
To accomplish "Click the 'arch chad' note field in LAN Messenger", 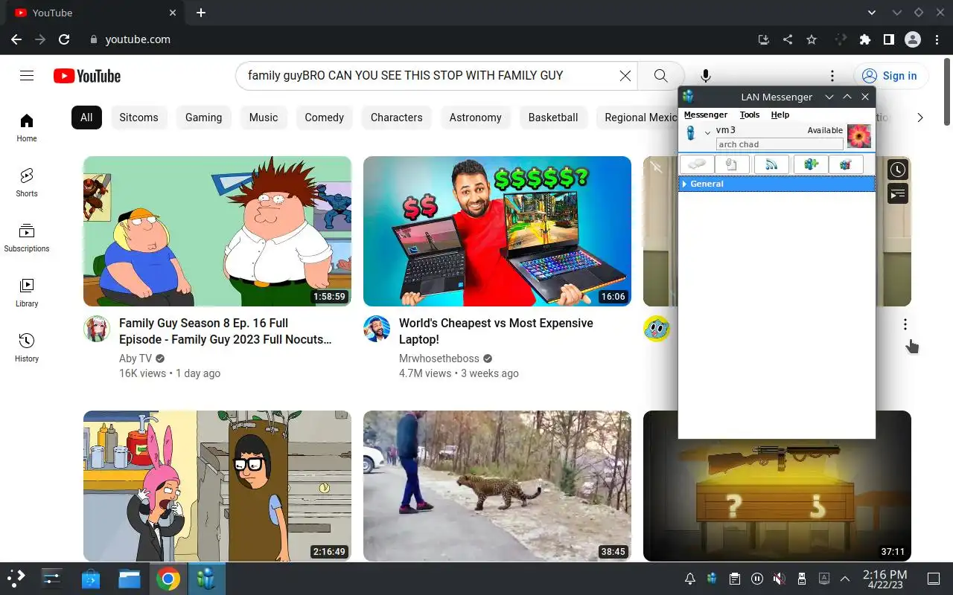I will tap(780, 144).
